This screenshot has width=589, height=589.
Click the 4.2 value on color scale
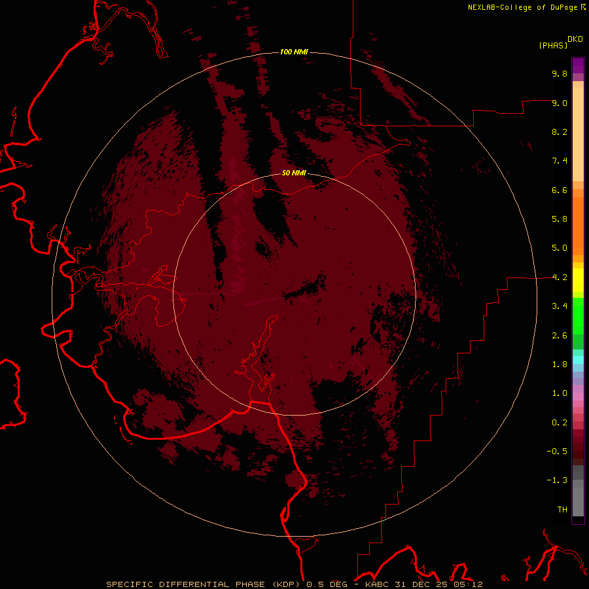[560, 277]
